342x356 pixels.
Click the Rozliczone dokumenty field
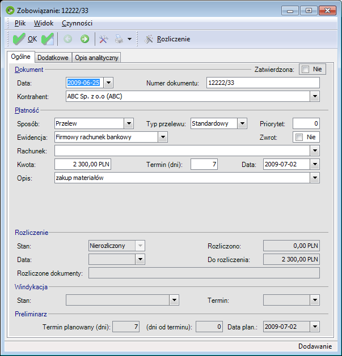pos(204,273)
